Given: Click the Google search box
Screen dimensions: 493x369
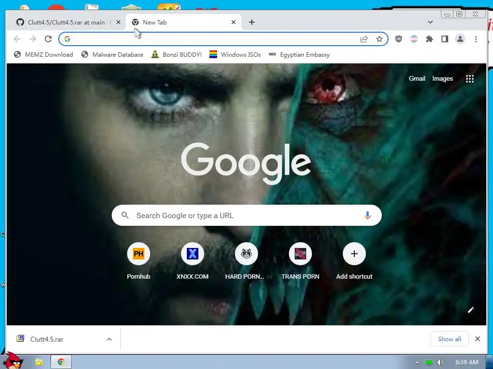Looking at the screenshot, I should click(246, 216).
